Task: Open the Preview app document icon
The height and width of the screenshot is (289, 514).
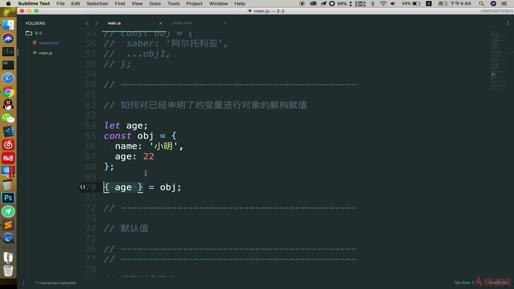Action: 8,257
